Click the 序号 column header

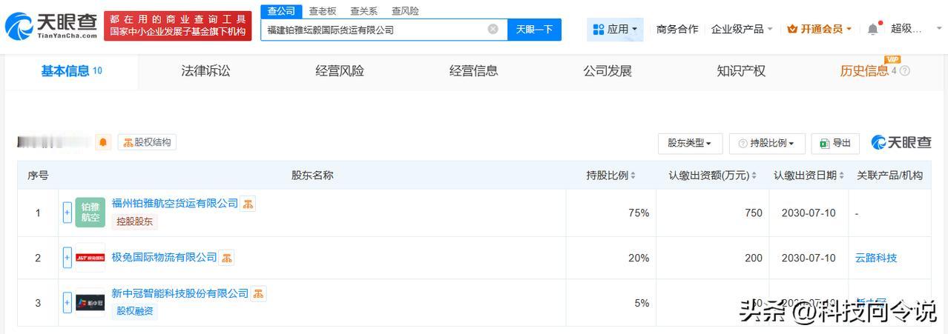coord(38,176)
